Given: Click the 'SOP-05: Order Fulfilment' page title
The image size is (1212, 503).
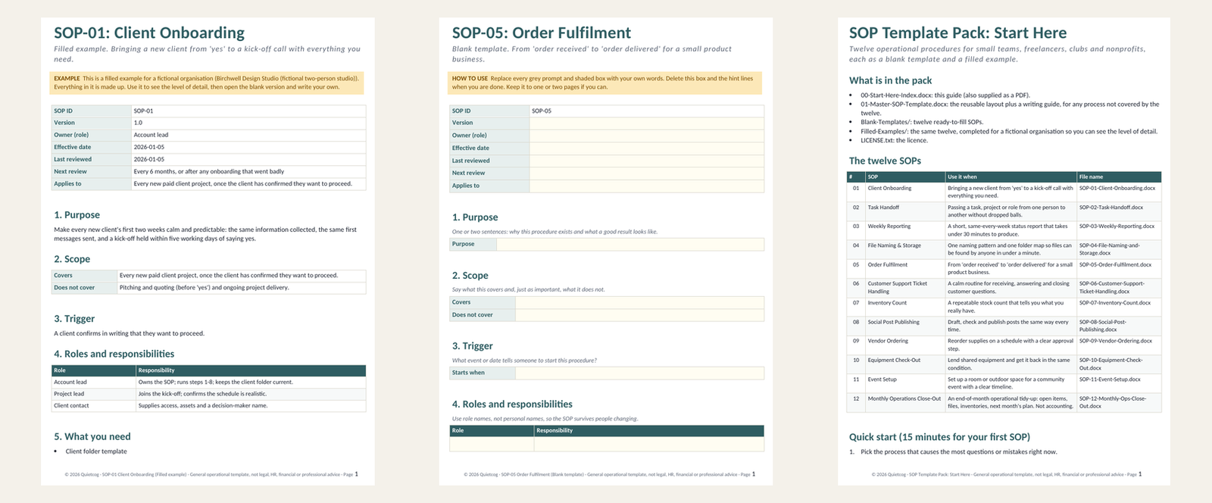Looking at the screenshot, I should 542,33.
